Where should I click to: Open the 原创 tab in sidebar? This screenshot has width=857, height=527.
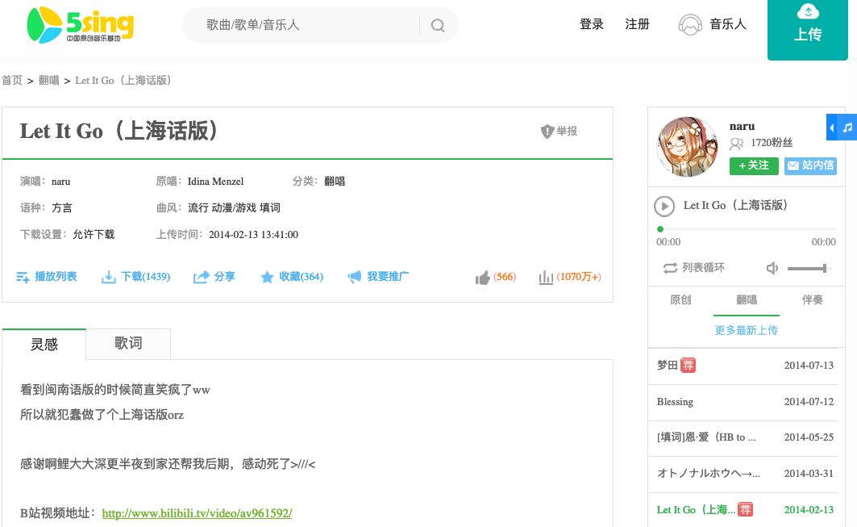tap(680, 300)
